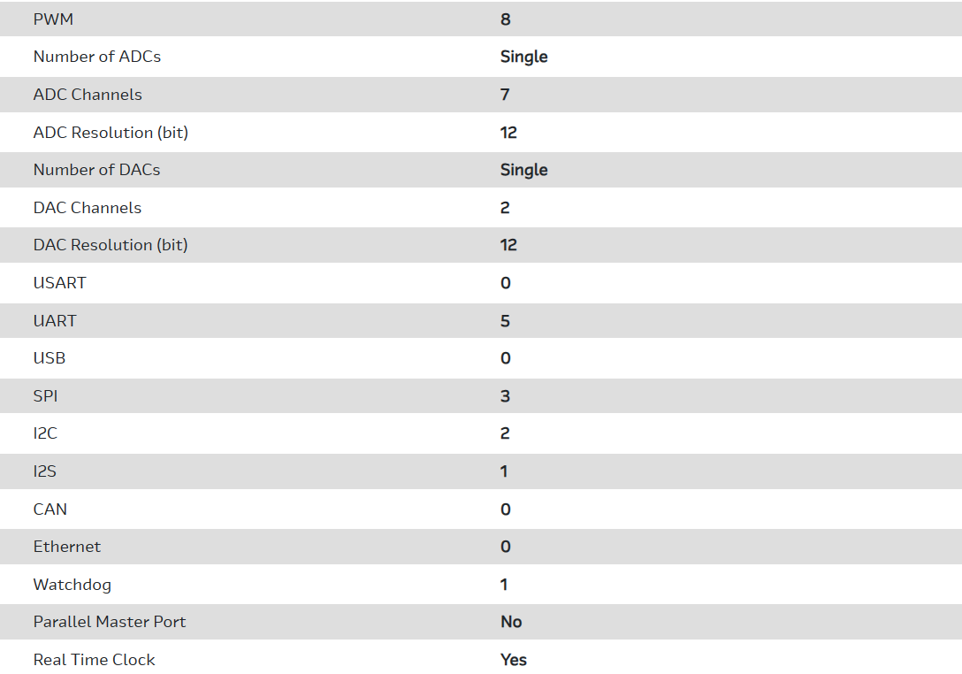Select the Number of ADCs label
This screenshot has height=674, width=962.
(97, 57)
